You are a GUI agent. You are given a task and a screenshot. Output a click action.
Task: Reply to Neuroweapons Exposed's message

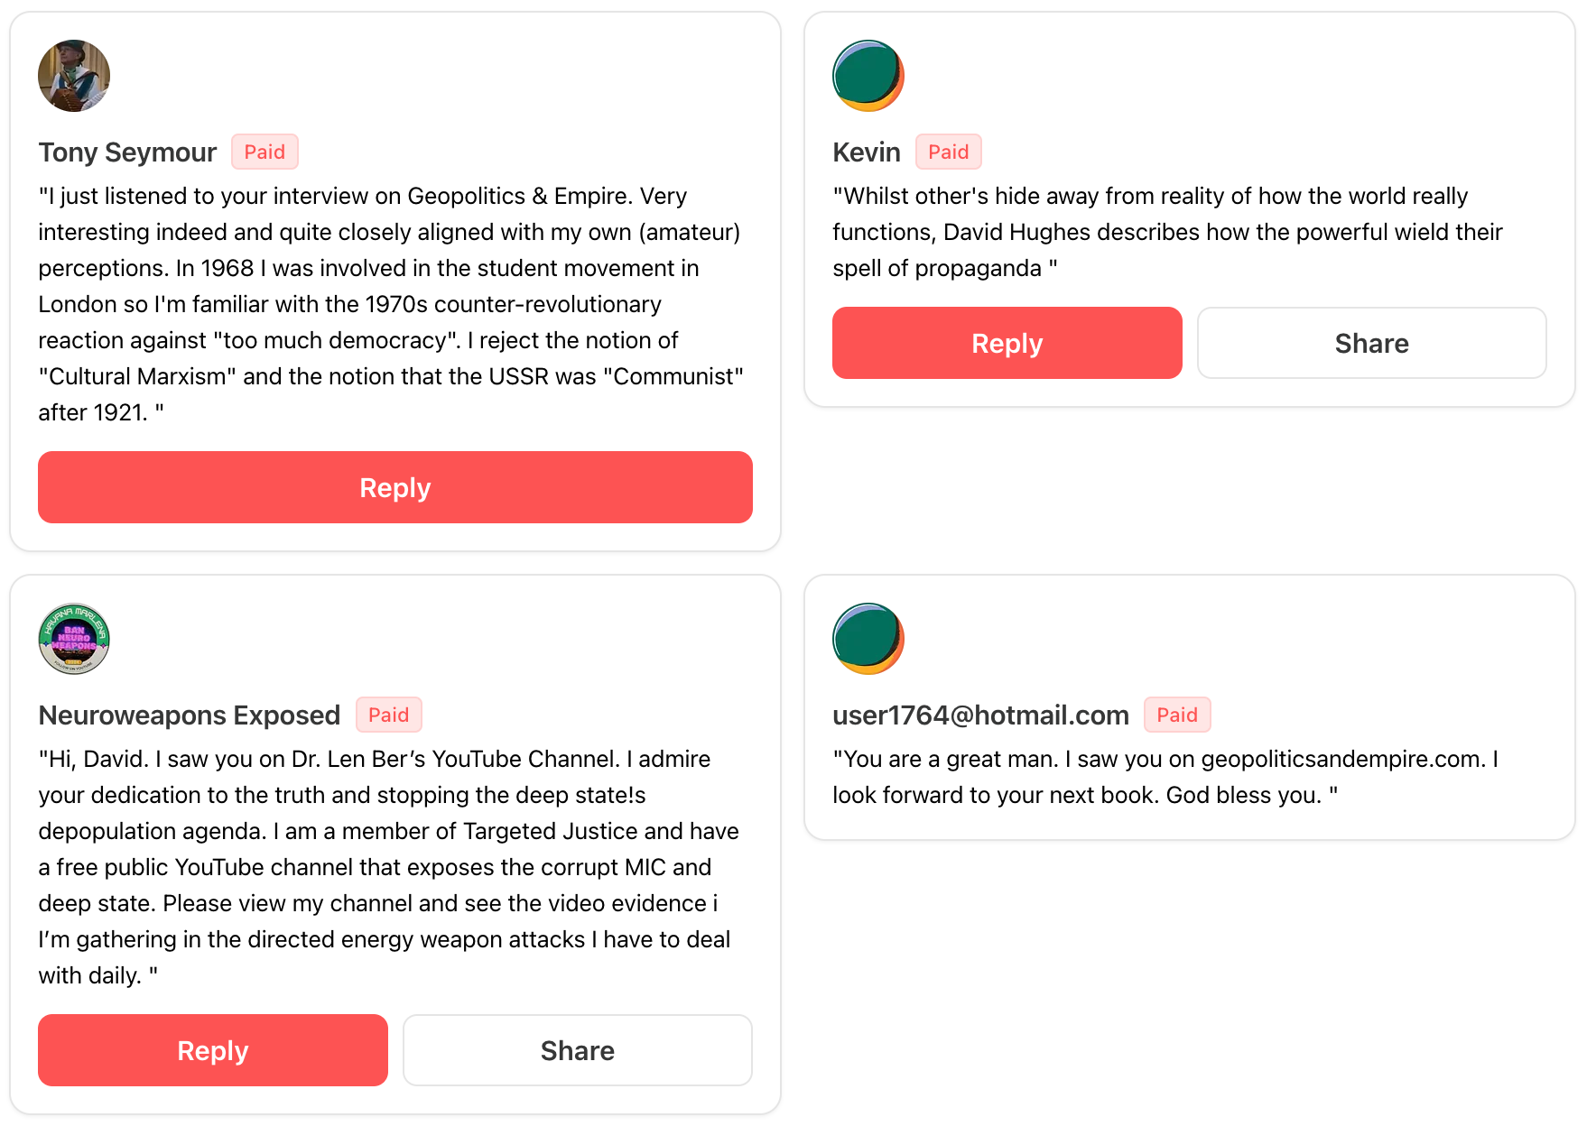[212, 1050]
